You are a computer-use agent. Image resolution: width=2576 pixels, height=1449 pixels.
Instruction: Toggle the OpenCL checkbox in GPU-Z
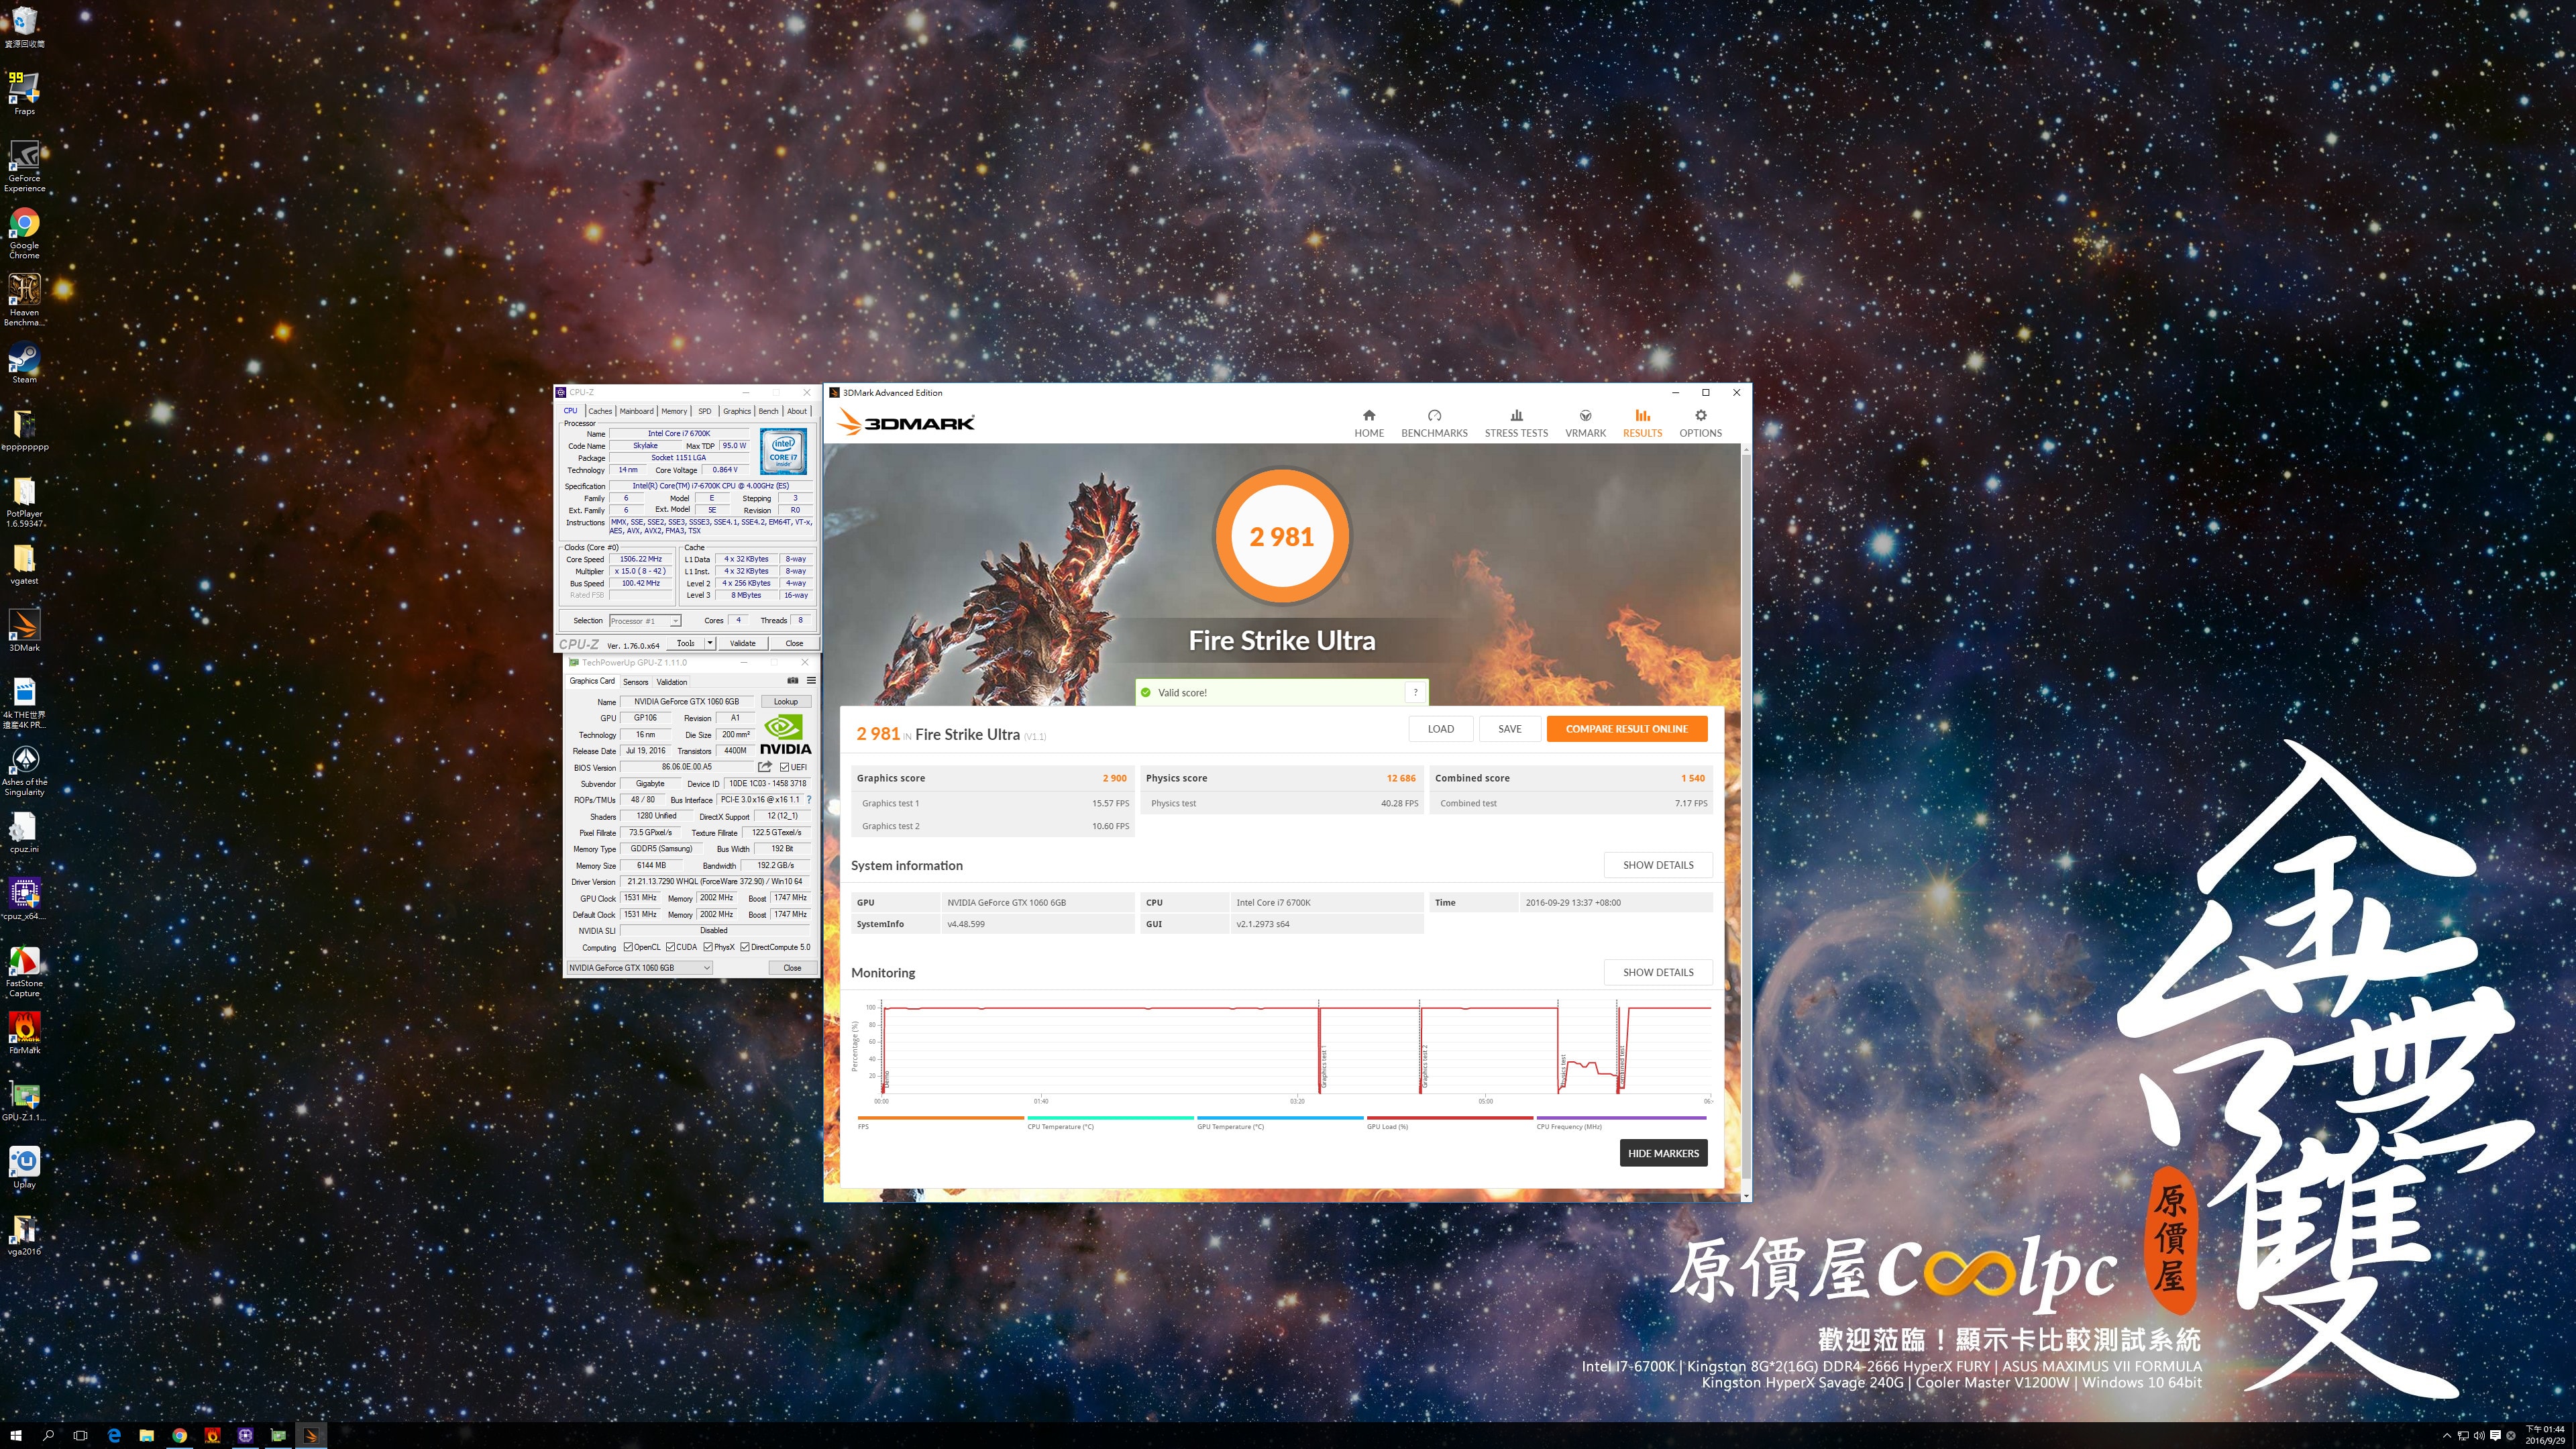[628, 947]
